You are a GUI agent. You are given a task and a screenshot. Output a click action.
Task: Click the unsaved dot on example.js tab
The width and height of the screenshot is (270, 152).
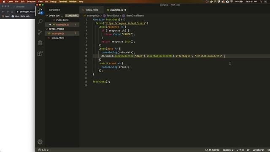(x=125, y=10)
